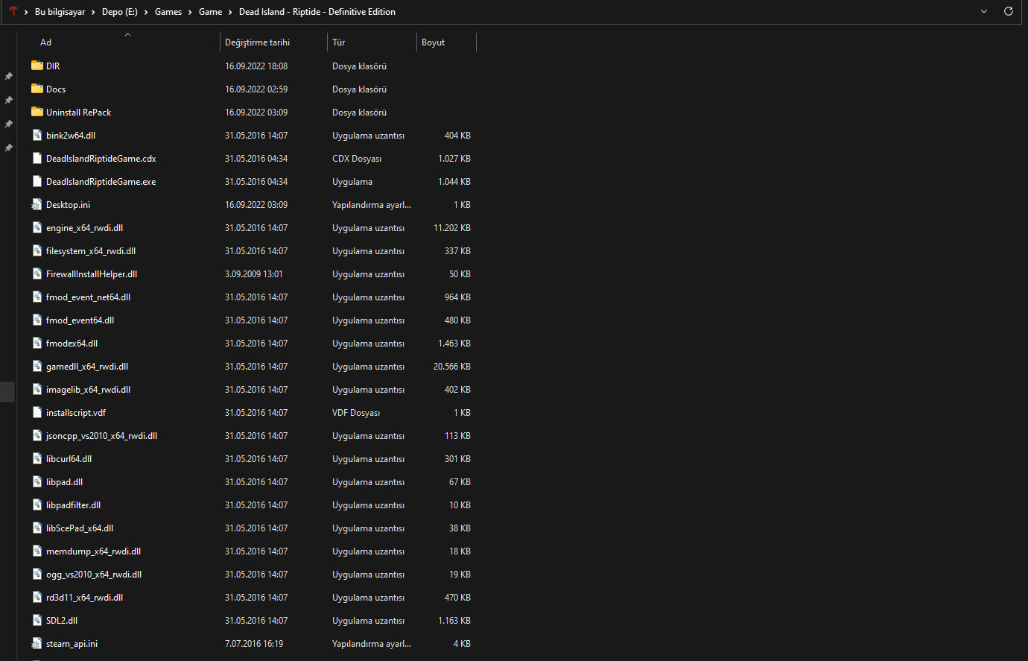
Task: Expand the chevron after Games breadcrumb
Action: [x=190, y=12]
